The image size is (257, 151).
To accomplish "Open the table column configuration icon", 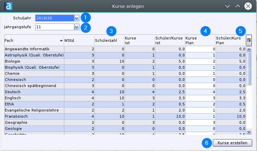I will (x=249, y=40).
